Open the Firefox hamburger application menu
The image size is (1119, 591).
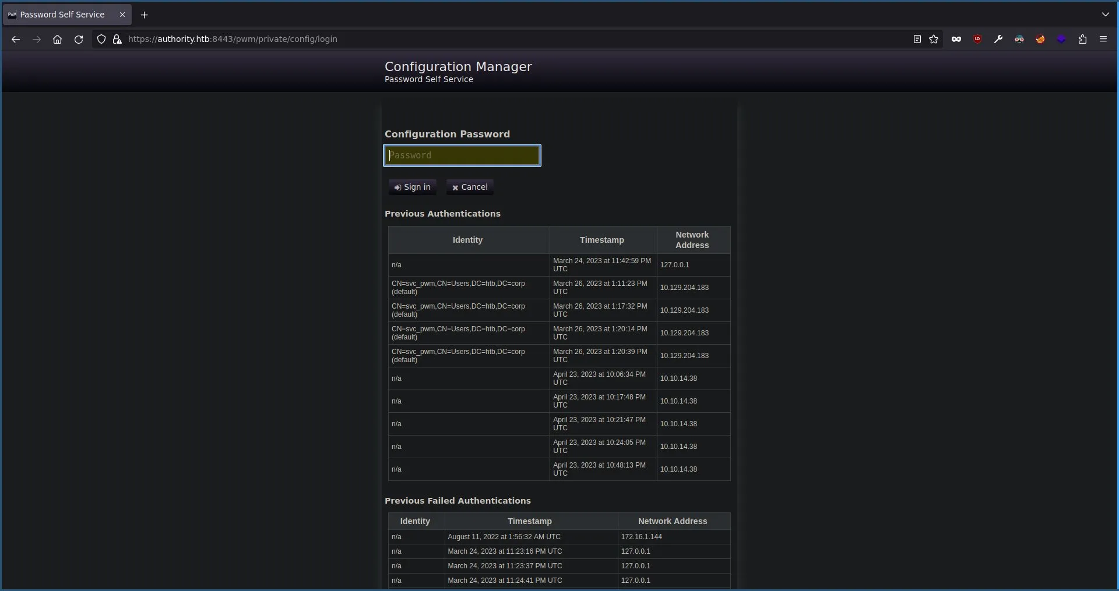coord(1103,39)
